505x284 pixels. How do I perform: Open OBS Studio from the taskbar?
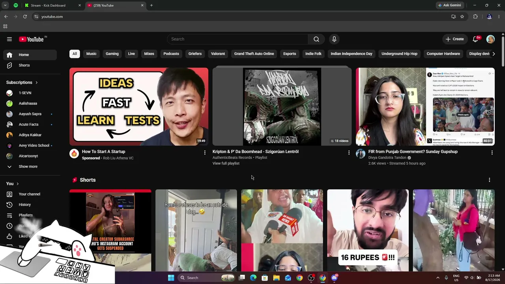311,278
